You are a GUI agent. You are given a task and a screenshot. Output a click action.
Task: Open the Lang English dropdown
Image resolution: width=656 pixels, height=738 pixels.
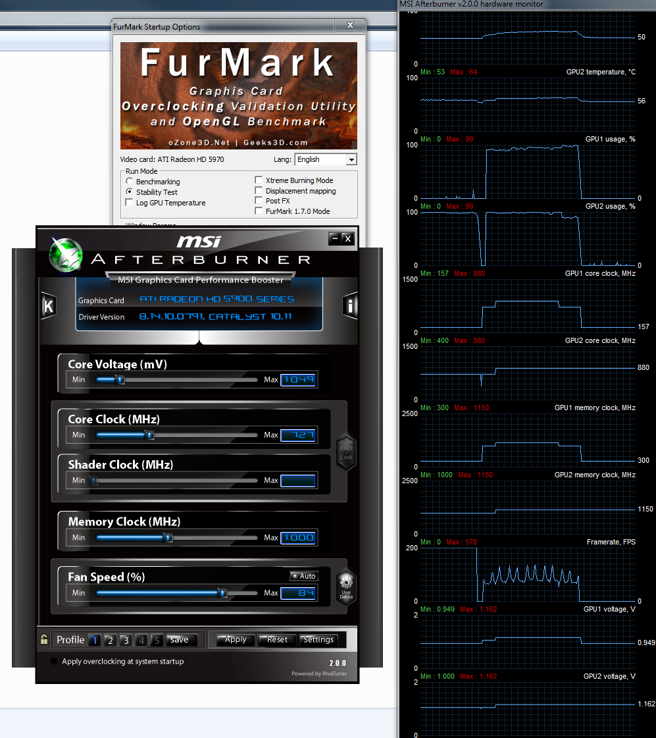pyautogui.click(x=326, y=159)
